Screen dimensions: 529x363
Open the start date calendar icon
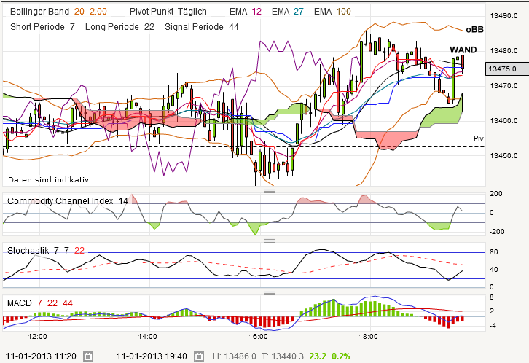coord(88,356)
